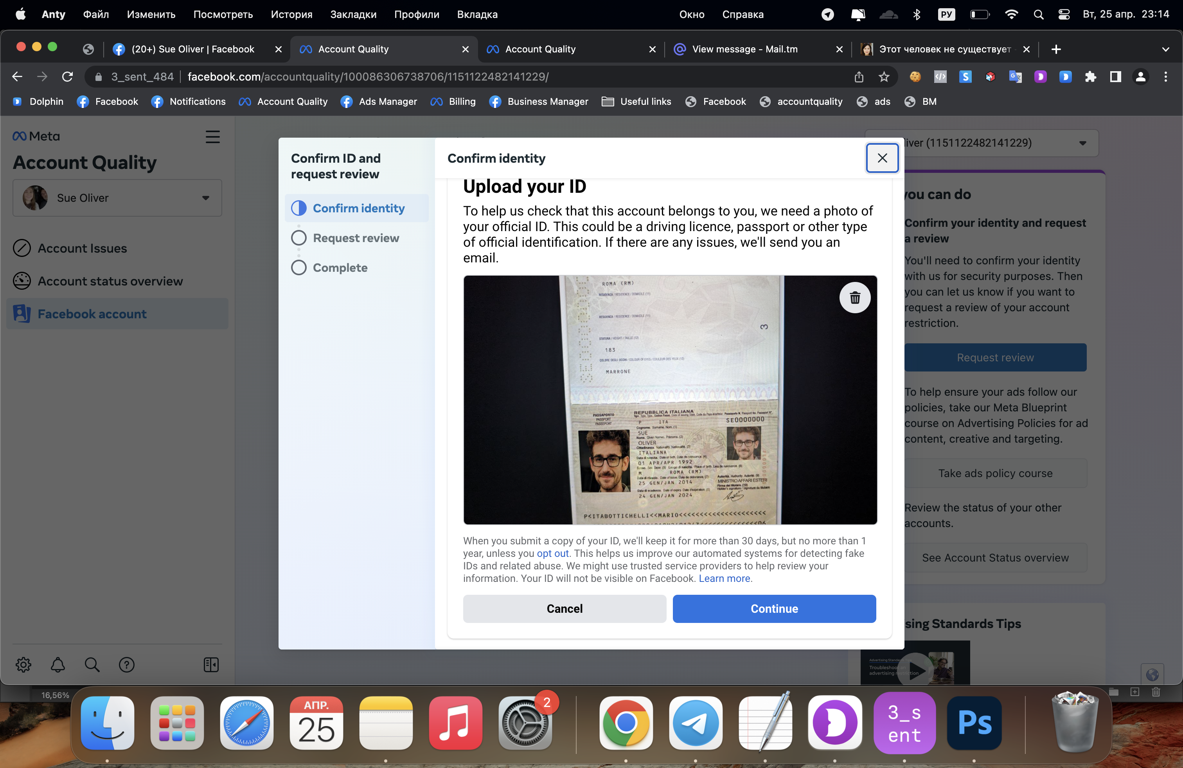Viewport: 1183px width, 768px height.
Task: Switch to the second Account Quality tab
Action: [x=571, y=49]
